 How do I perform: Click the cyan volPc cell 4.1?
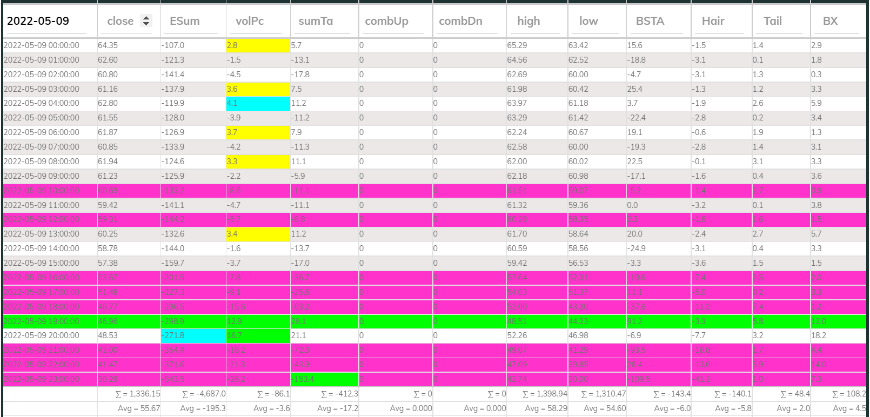258,103
